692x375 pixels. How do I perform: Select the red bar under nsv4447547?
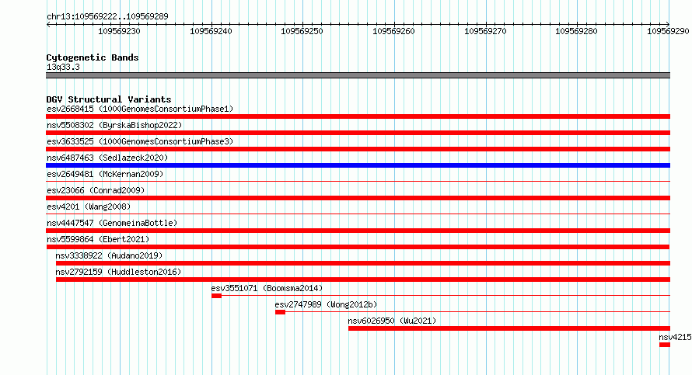point(358,231)
